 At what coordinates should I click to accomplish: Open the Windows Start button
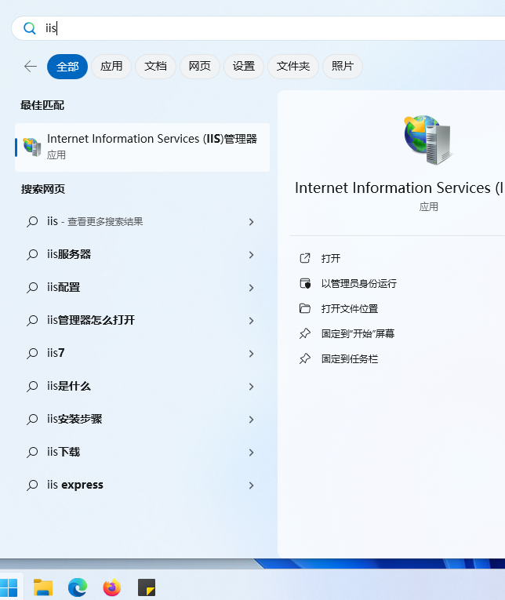pyautogui.click(x=9, y=587)
